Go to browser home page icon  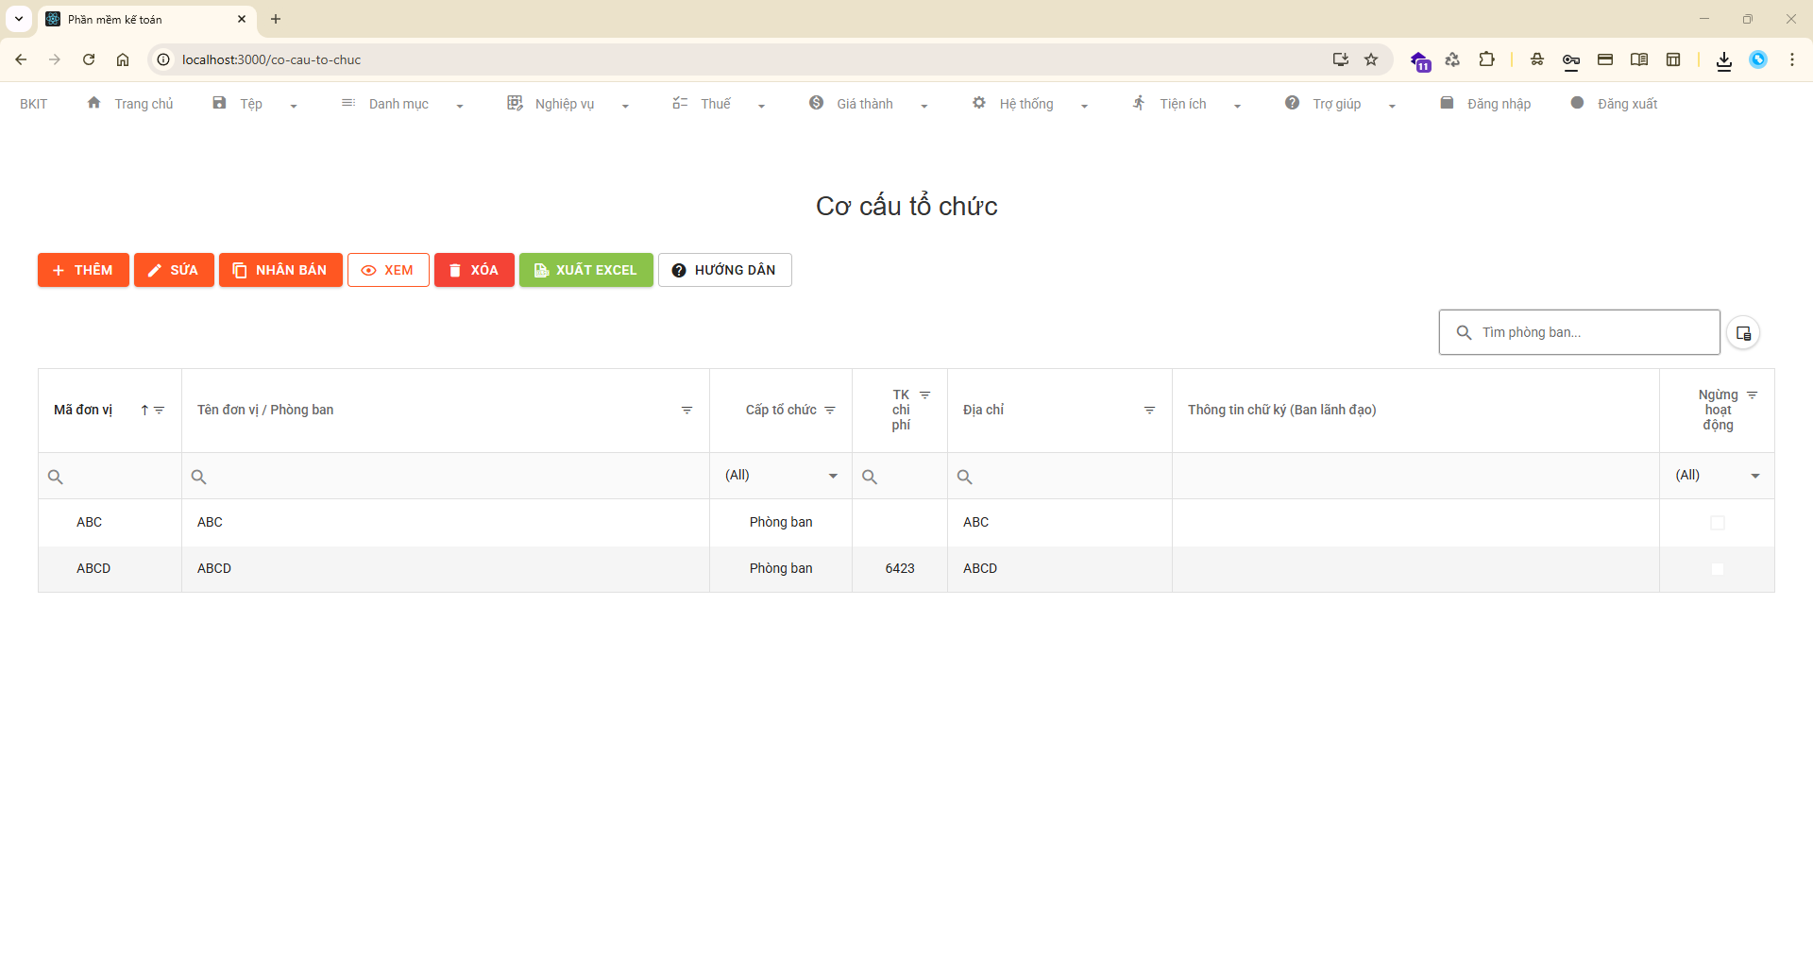pos(123,59)
